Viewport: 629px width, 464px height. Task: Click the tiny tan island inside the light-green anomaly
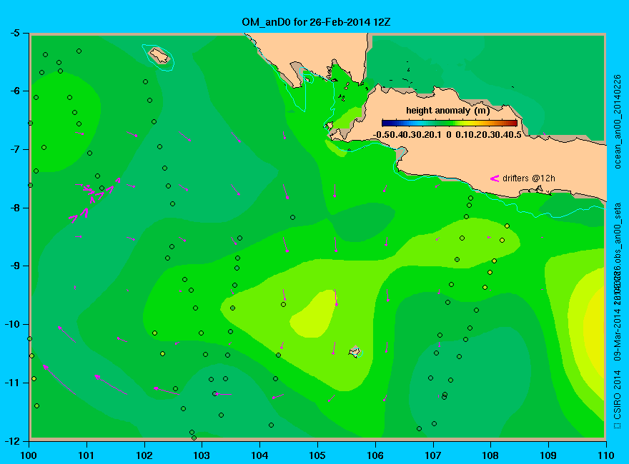355,352
